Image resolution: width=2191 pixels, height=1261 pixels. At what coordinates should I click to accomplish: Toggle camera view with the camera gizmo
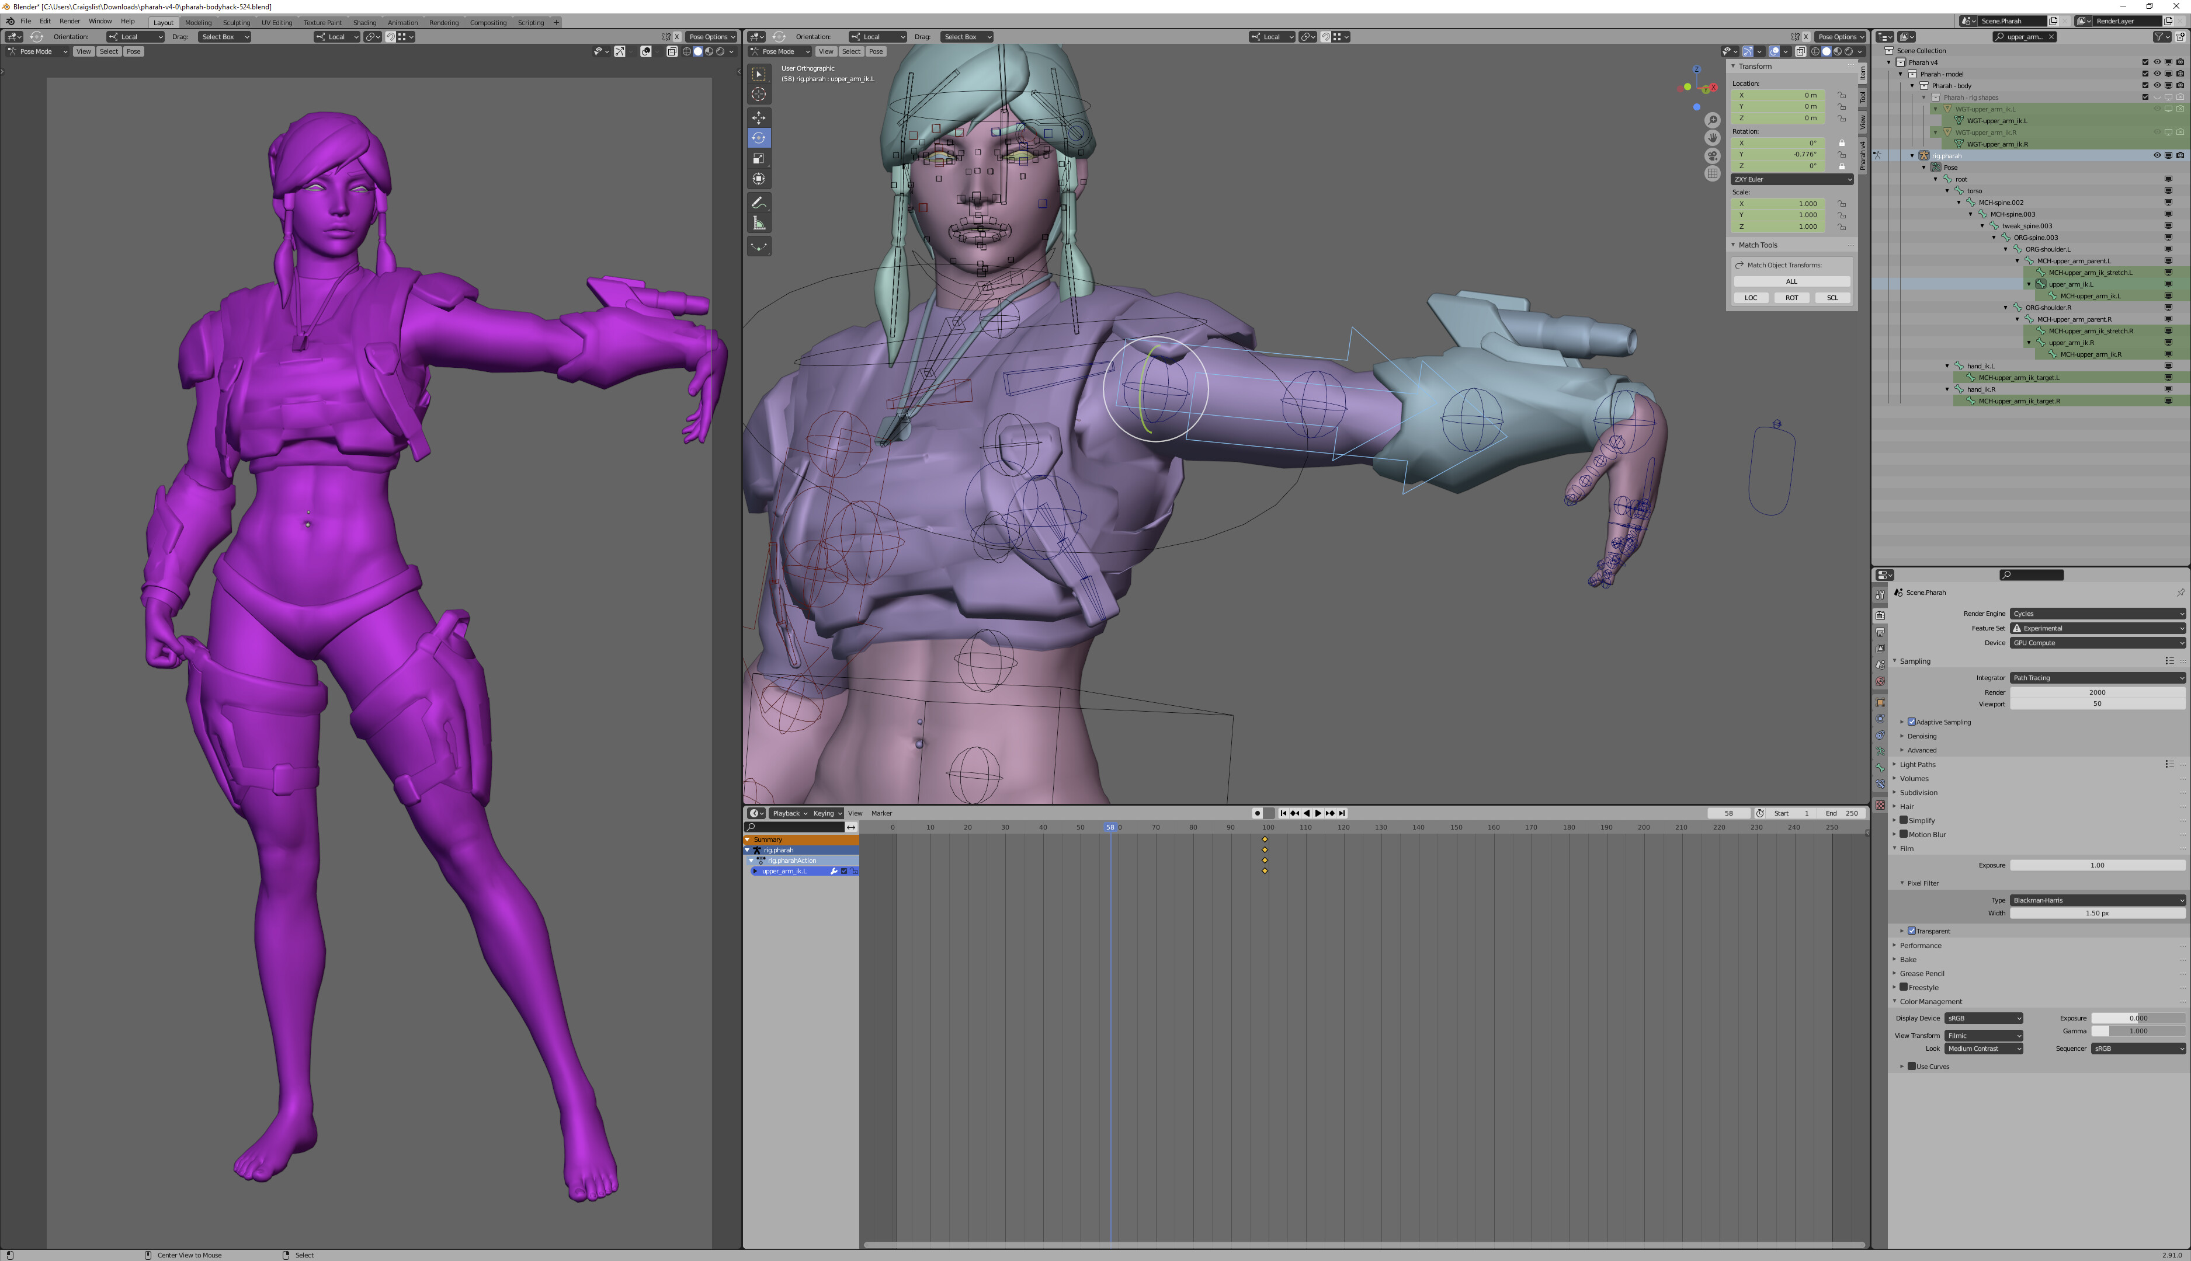click(x=1713, y=156)
